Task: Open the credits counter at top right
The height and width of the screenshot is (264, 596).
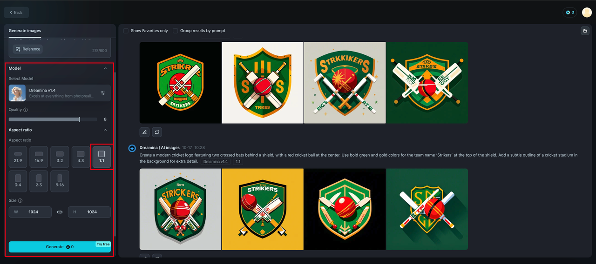Action: (570, 13)
